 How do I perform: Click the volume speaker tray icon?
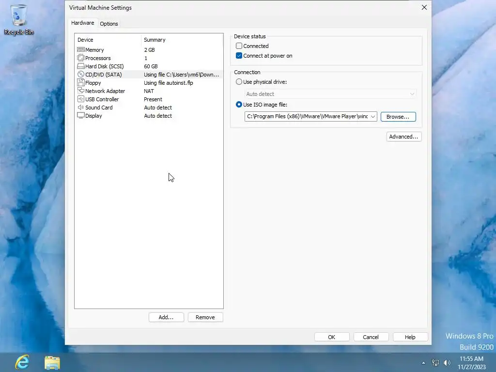click(x=447, y=363)
